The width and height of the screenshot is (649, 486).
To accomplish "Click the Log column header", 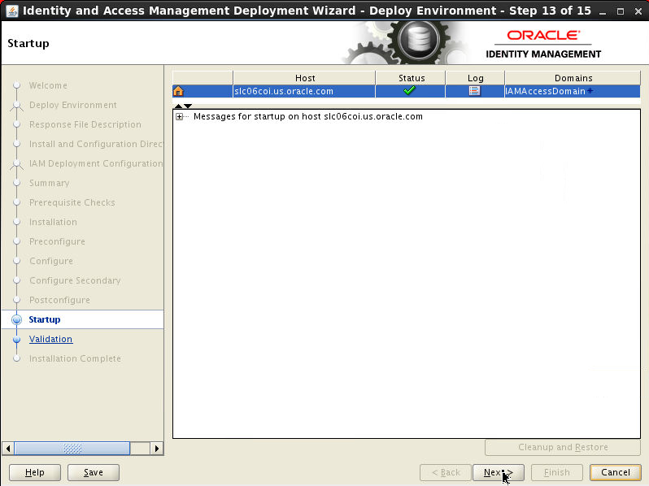I will (x=475, y=78).
